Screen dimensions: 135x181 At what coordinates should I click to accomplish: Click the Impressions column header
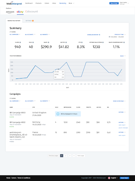(67, 107)
